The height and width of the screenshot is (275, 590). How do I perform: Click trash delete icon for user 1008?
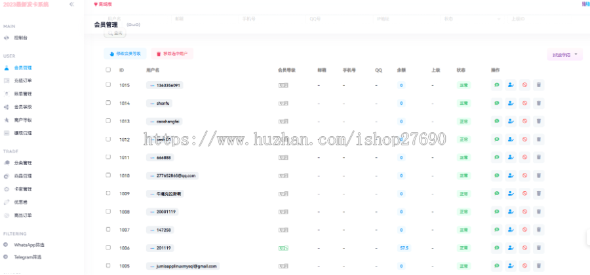coord(538,211)
